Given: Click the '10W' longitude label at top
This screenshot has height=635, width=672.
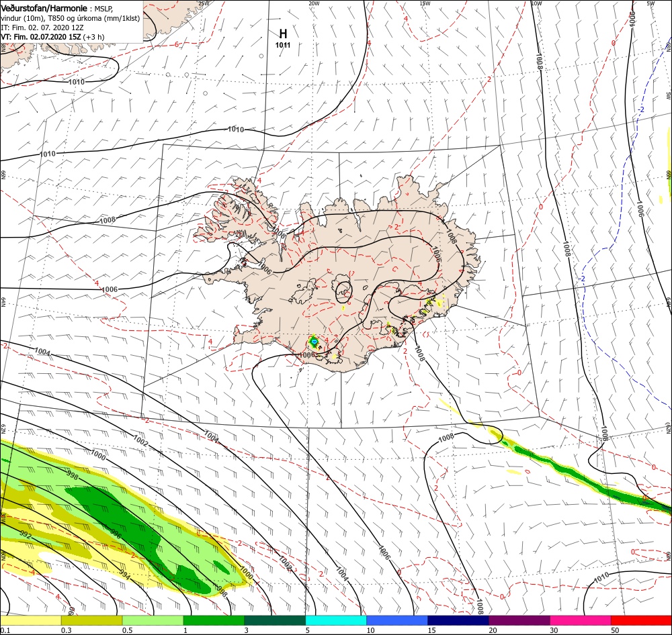Looking at the screenshot, I should pyautogui.click(x=536, y=3).
